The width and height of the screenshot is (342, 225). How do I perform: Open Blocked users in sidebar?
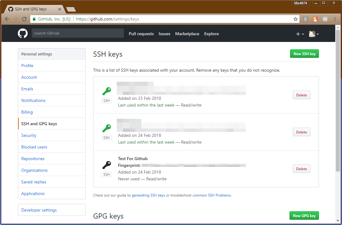click(x=52, y=147)
